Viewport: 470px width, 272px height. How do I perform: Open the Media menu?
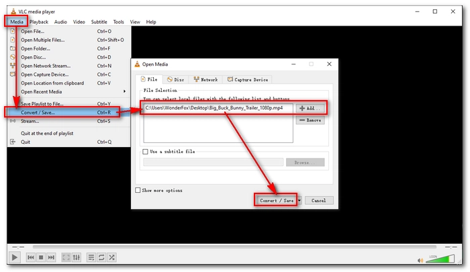[17, 21]
